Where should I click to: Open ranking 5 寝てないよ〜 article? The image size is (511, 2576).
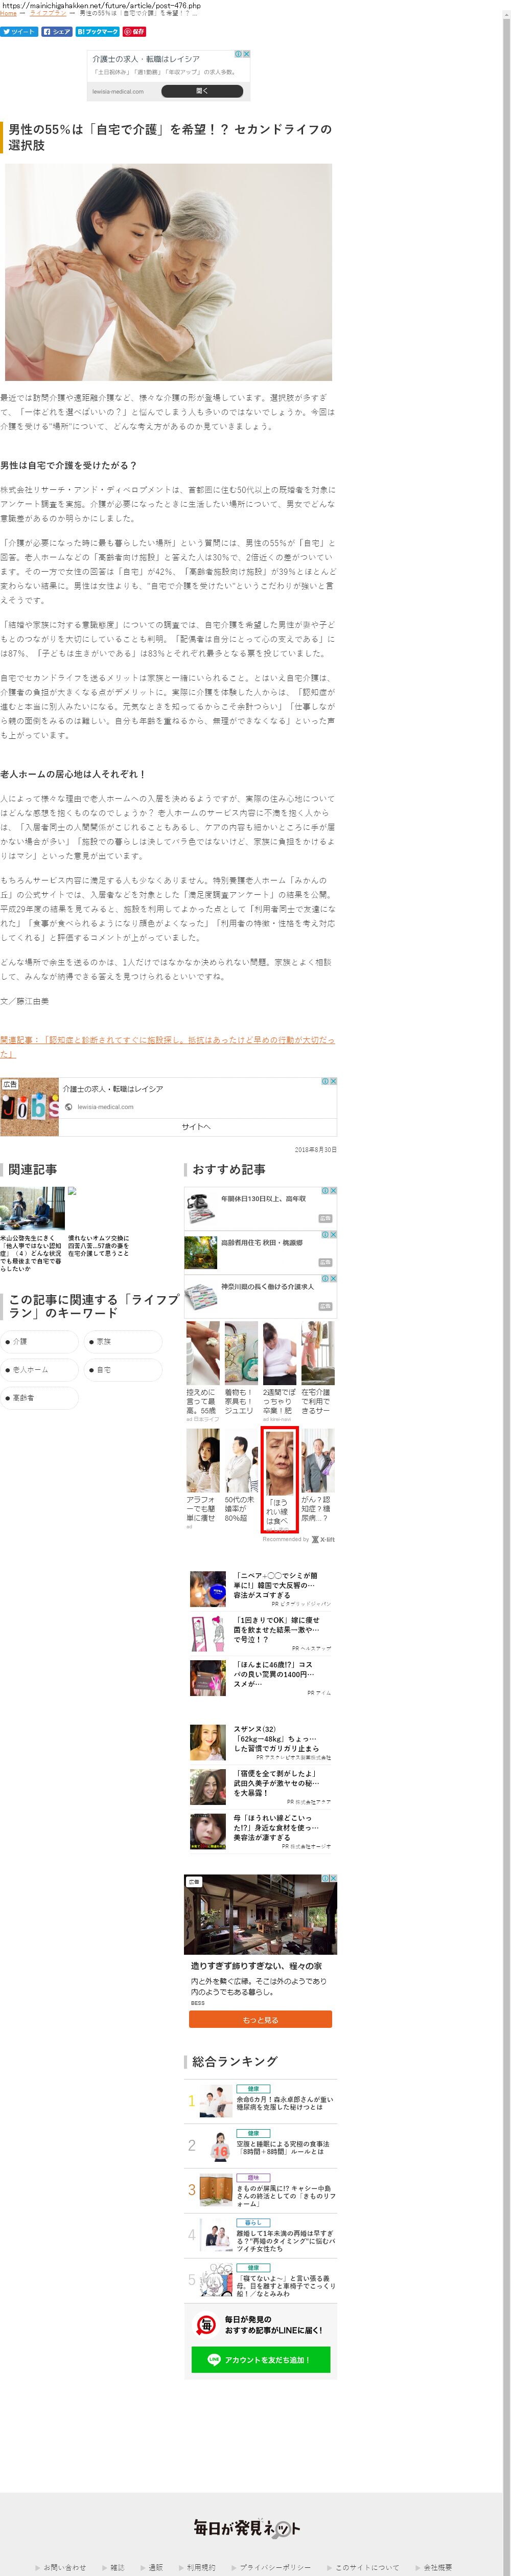click(x=260, y=2281)
